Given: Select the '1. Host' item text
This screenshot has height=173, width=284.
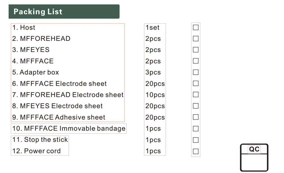Looking at the screenshot, I should coord(24,28).
